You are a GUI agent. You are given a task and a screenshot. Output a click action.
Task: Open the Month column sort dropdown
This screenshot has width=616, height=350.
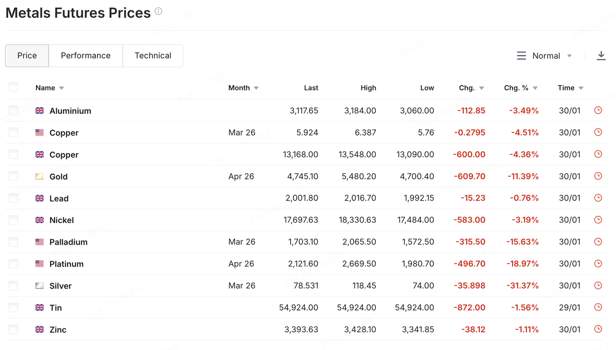(256, 88)
